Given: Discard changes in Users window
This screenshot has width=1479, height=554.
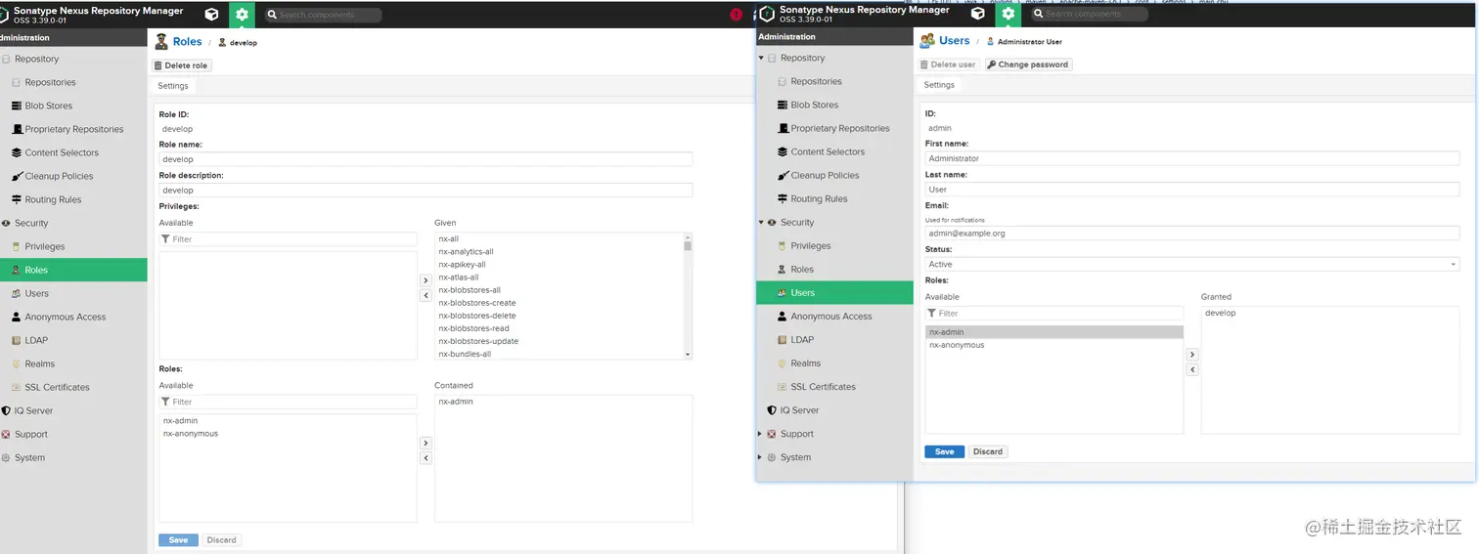Looking at the screenshot, I should pyautogui.click(x=988, y=451).
